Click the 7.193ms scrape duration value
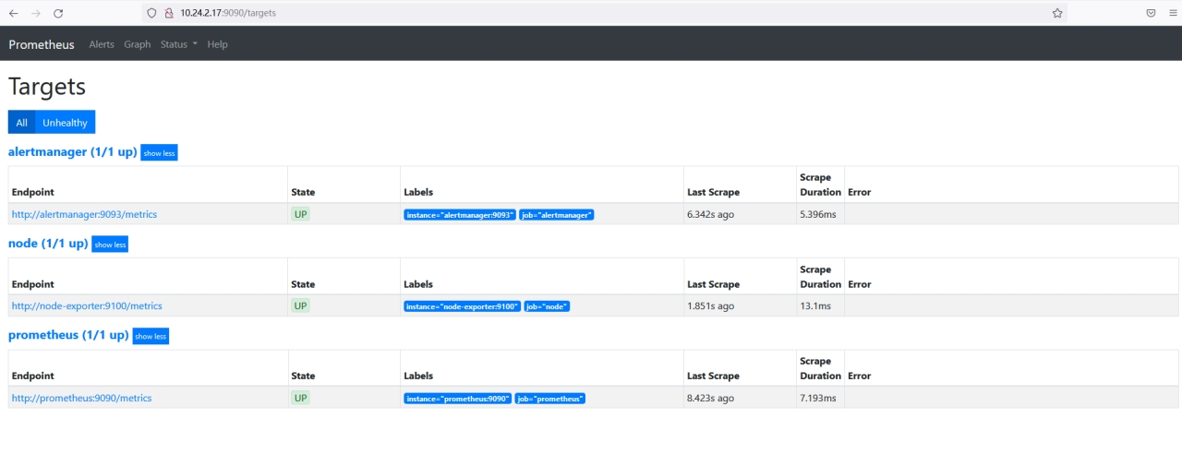Viewport: 1182px width, 454px height. point(817,398)
